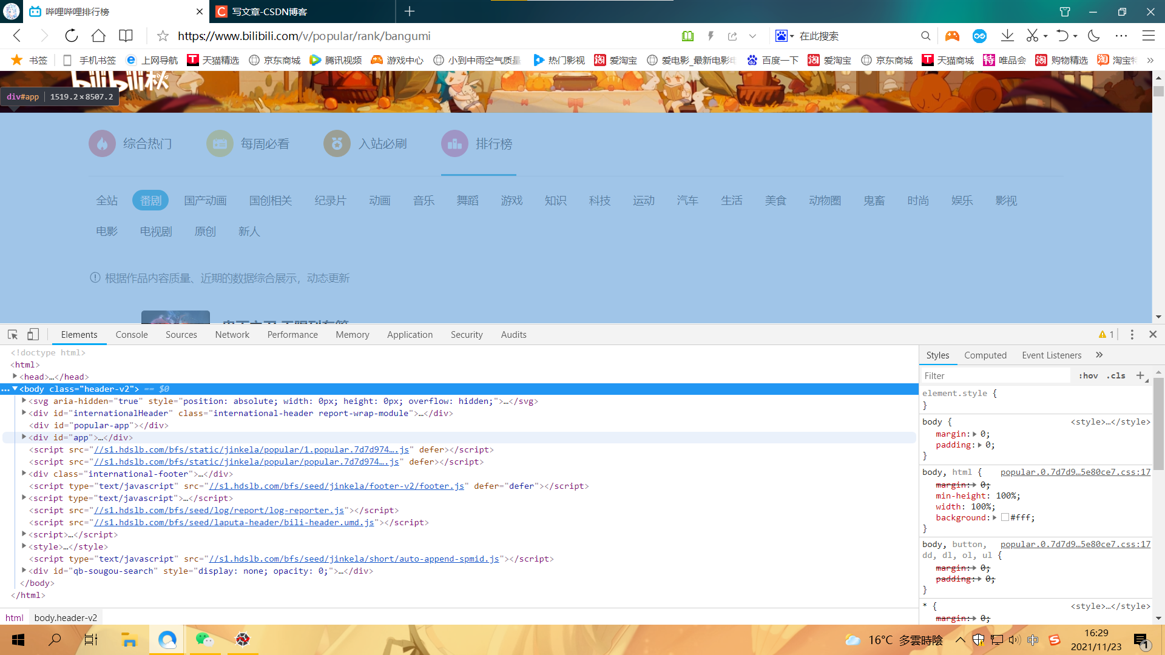Click the browser back arrow
1165x655 pixels.
[17, 36]
